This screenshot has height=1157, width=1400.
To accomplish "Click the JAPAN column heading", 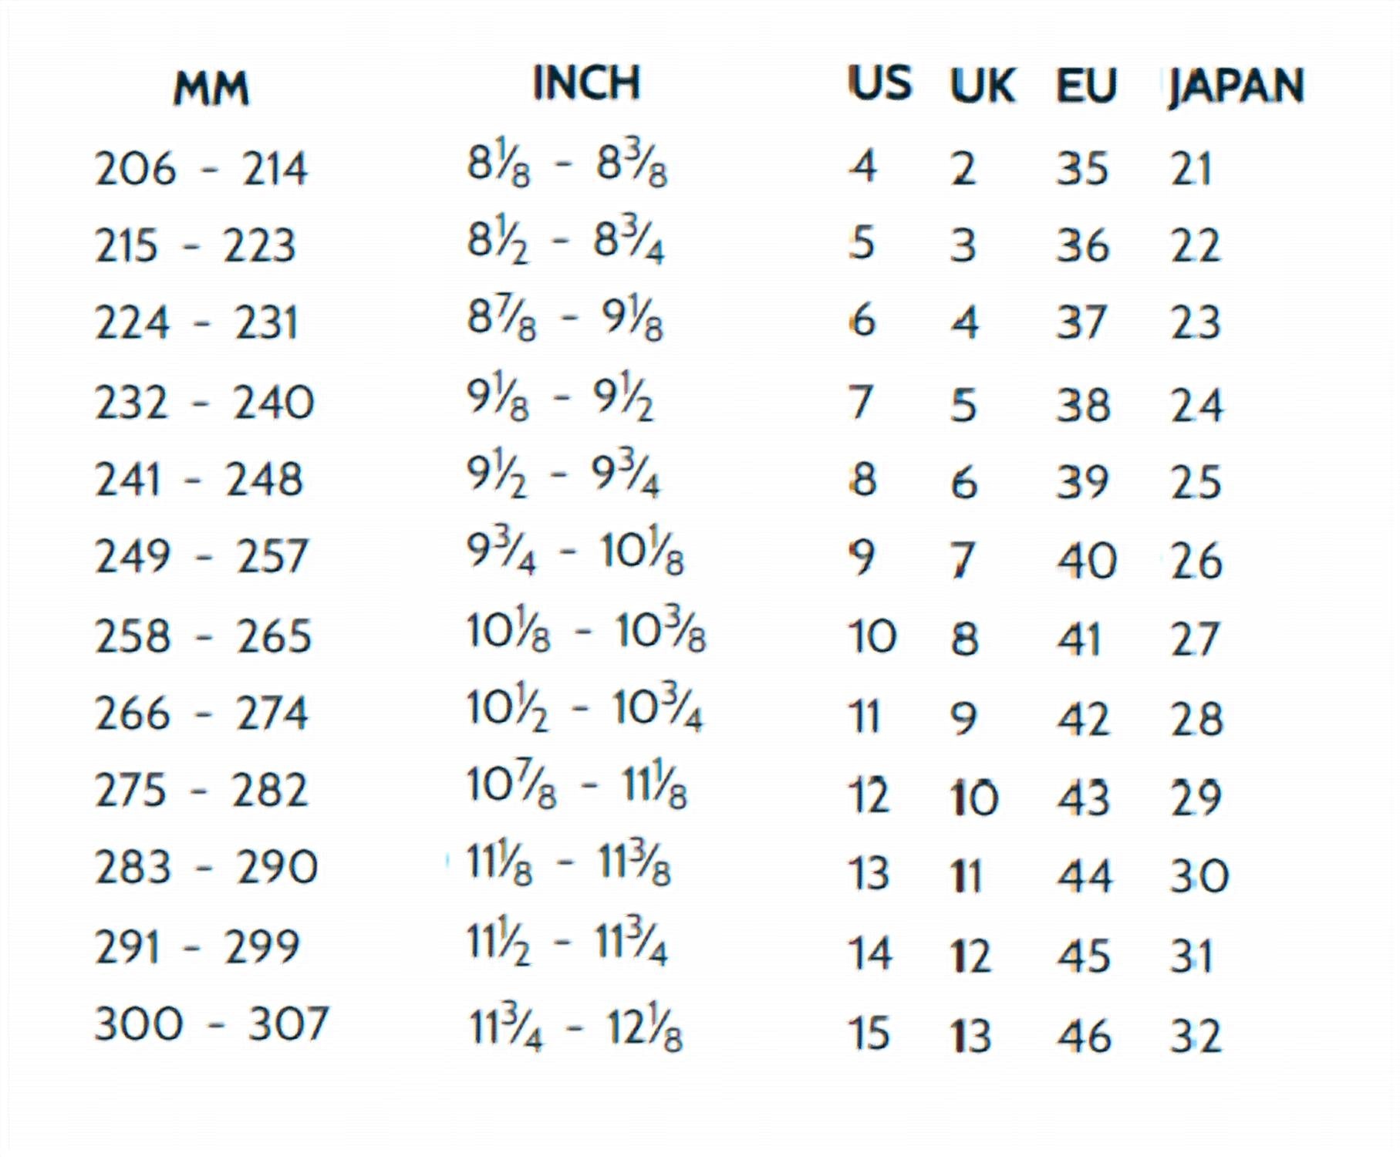I will click(1236, 86).
